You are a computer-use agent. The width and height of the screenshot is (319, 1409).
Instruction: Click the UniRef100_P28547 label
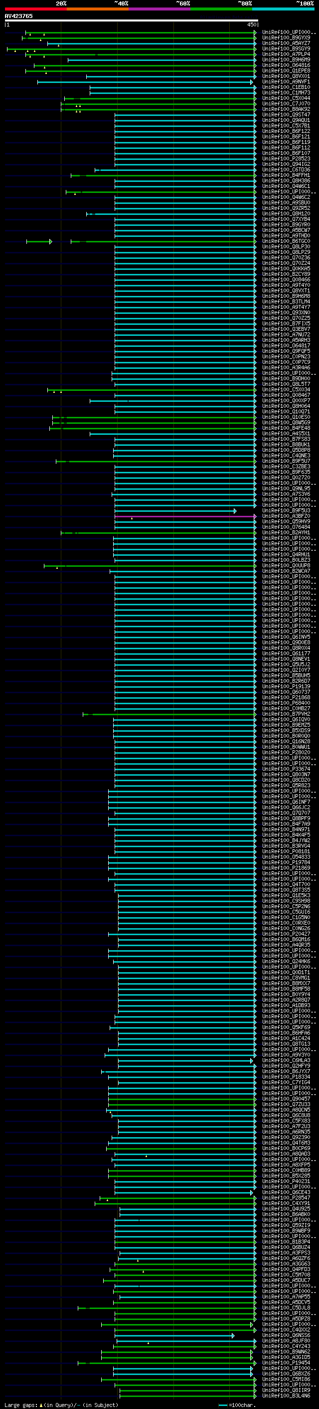click(286, 1198)
